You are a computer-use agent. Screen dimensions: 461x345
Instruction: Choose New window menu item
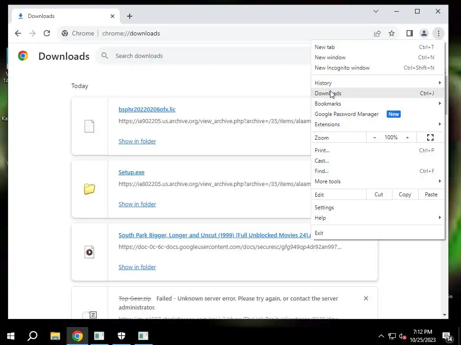pos(378,57)
